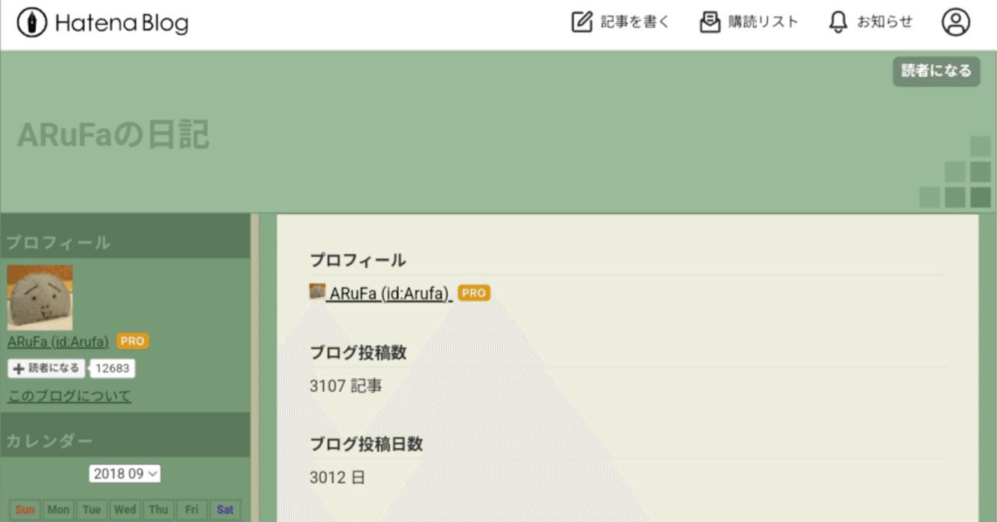Click the inbox icon beside 購読リスト
This screenshot has width=997, height=522.
pyautogui.click(x=708, y=22)
